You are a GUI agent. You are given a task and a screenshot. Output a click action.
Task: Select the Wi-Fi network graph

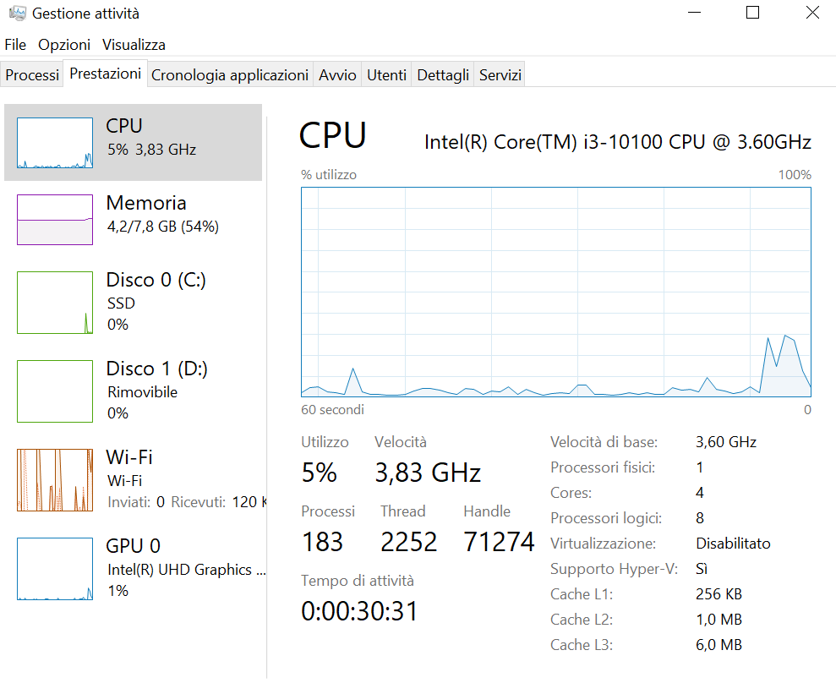tap(55, 480)
